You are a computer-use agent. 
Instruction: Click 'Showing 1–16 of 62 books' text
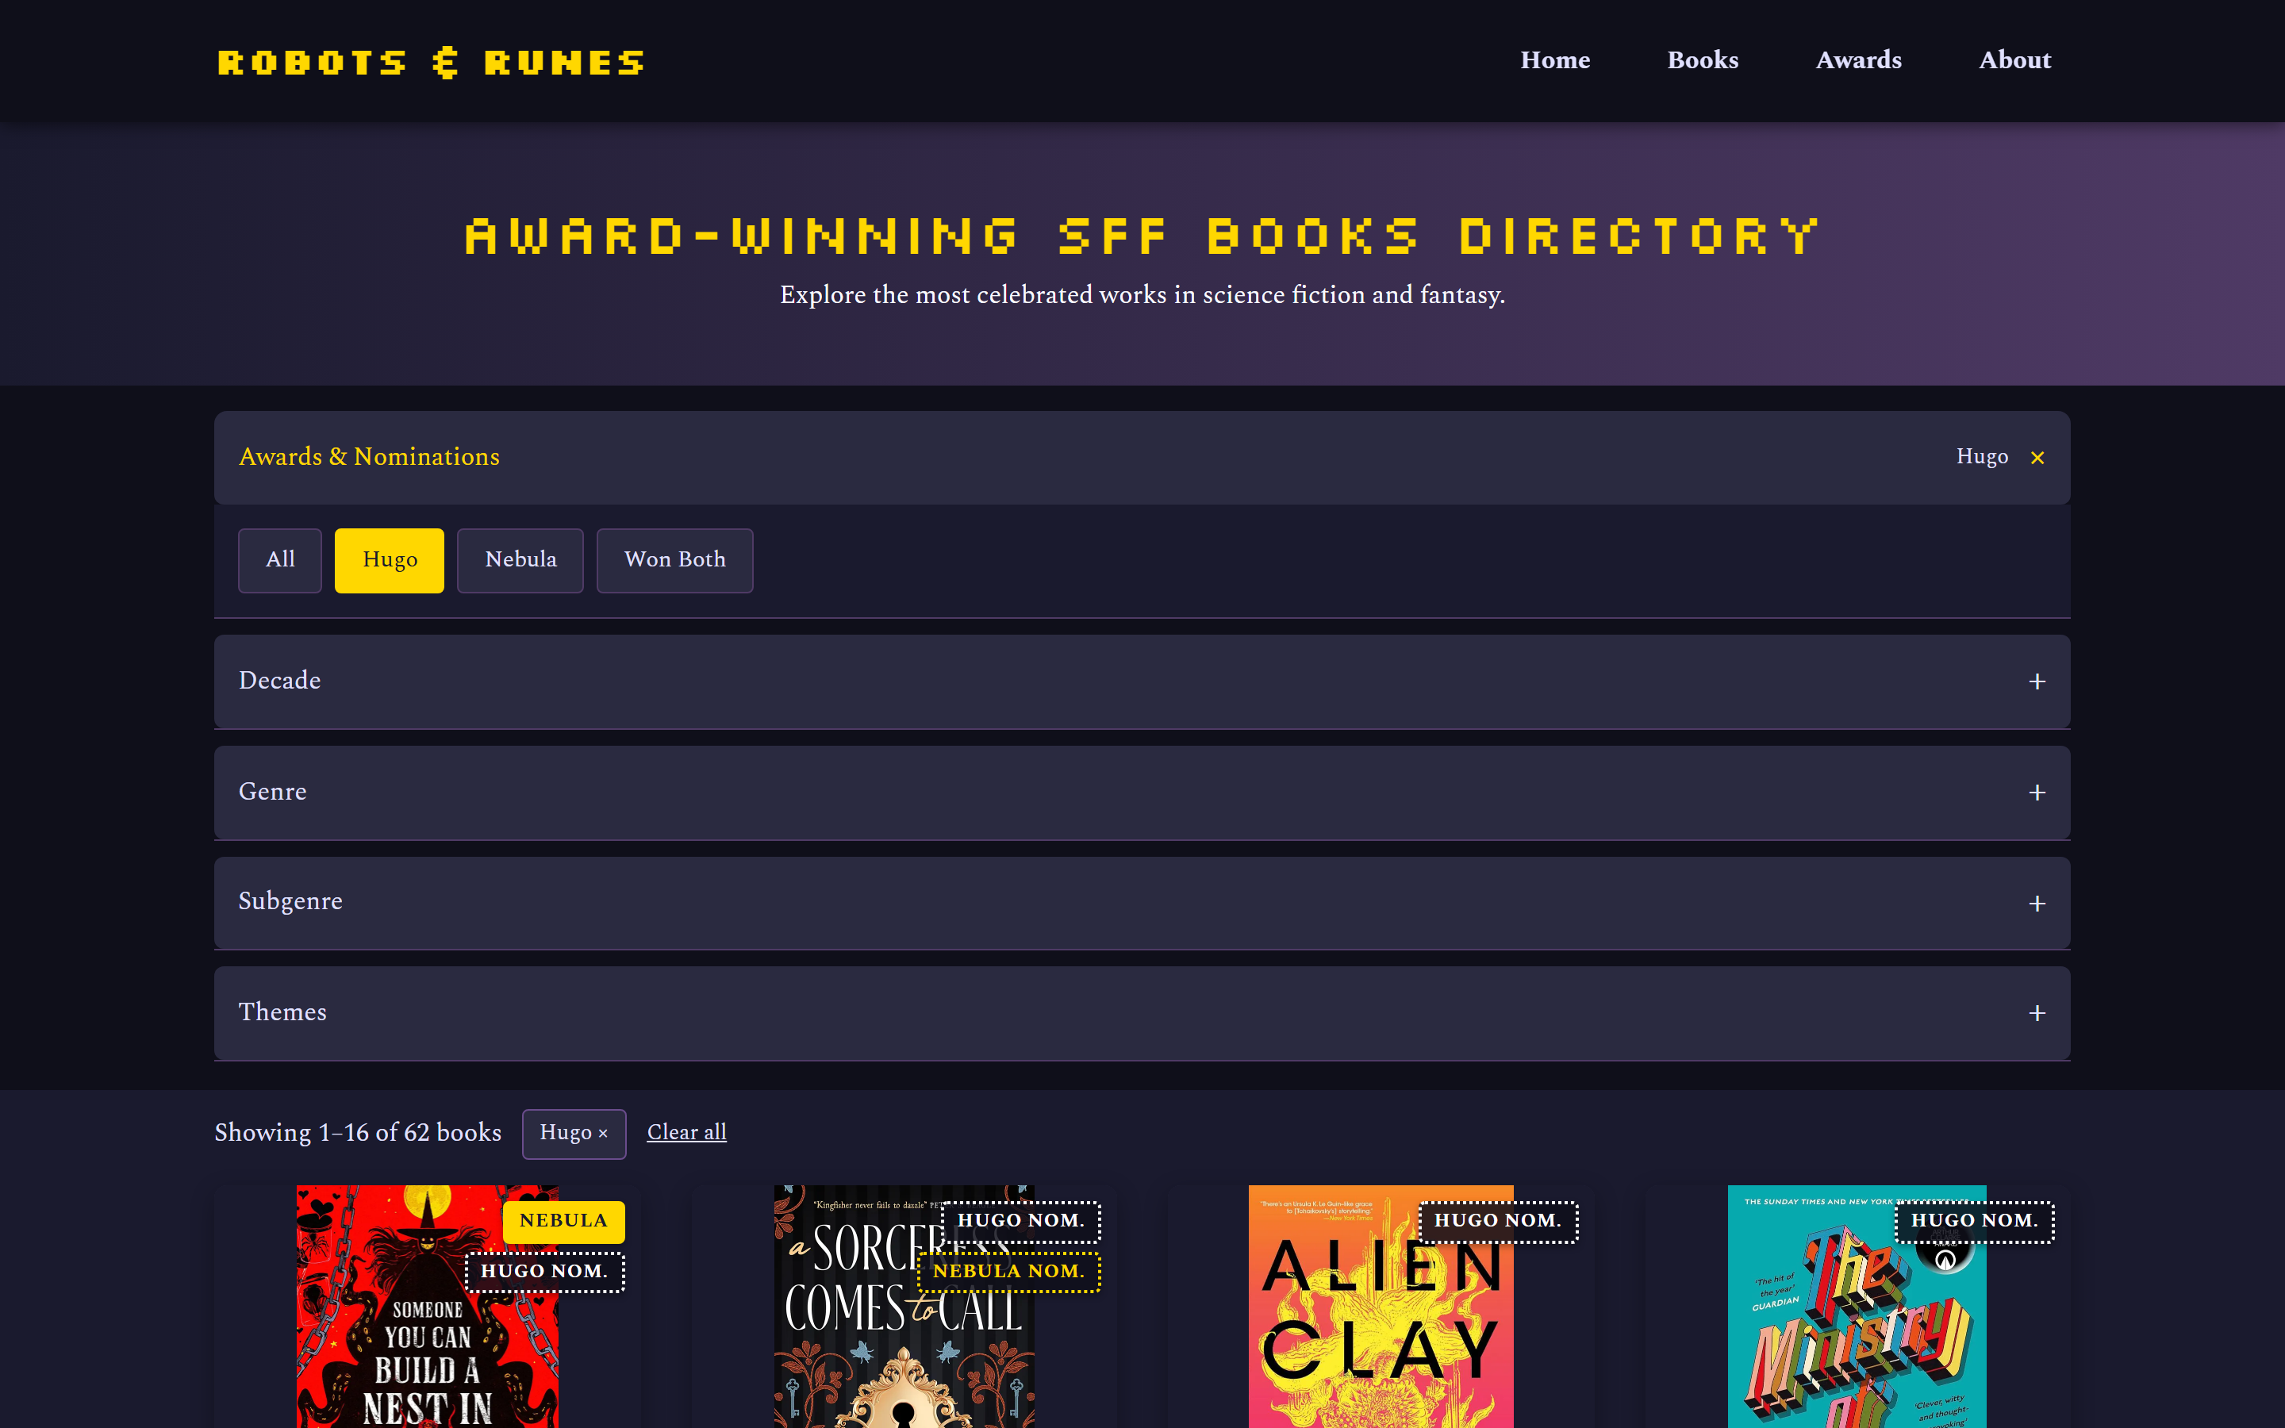pos(358,1132)
